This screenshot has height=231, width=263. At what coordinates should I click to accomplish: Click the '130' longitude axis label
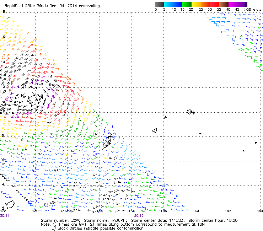[36, 211]
